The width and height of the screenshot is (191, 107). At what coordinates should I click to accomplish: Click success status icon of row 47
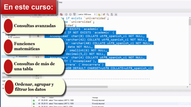coord(34,100)
